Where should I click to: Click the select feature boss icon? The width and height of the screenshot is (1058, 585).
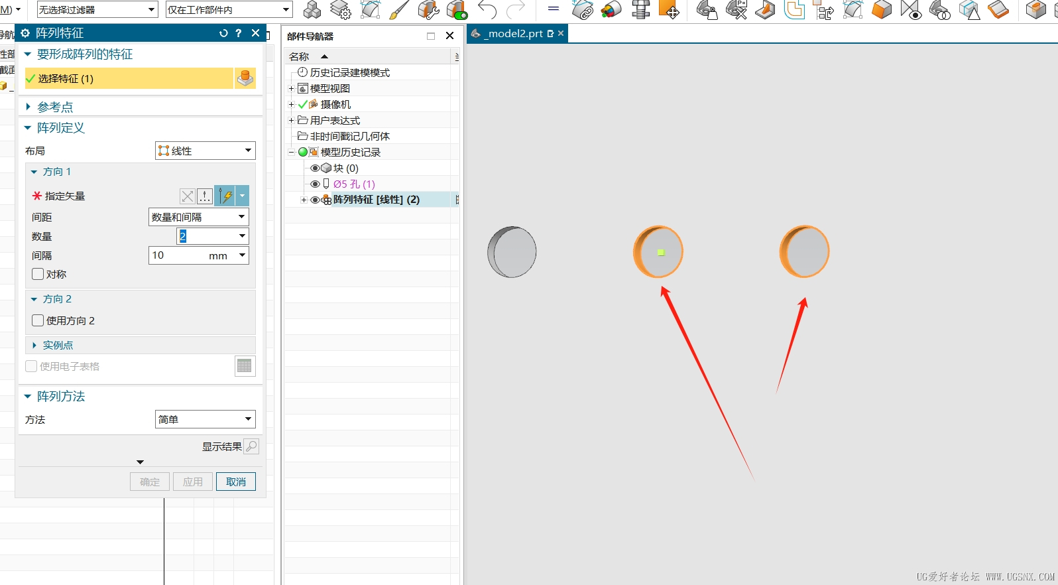coord(245,78)
